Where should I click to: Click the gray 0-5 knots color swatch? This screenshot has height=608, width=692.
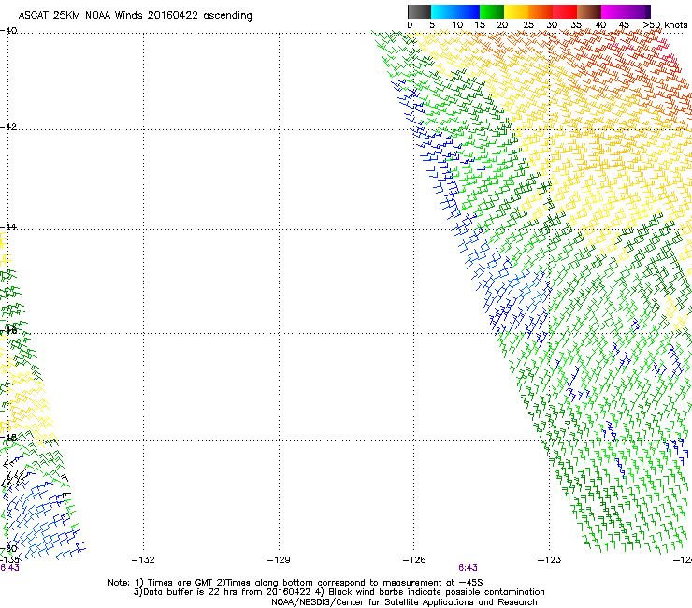419,11
